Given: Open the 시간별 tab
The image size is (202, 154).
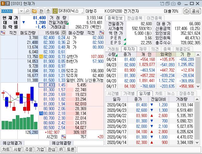Looking at the screenshot, I should 113,93.
